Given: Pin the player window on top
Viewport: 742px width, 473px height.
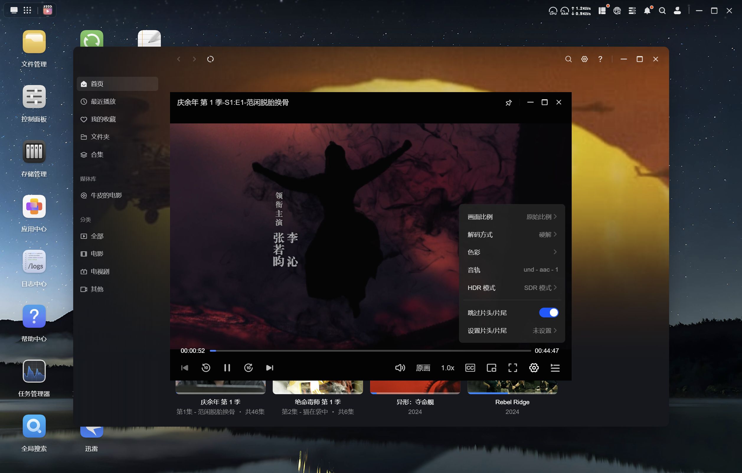Looking at the screenshot, I should 509,103.
